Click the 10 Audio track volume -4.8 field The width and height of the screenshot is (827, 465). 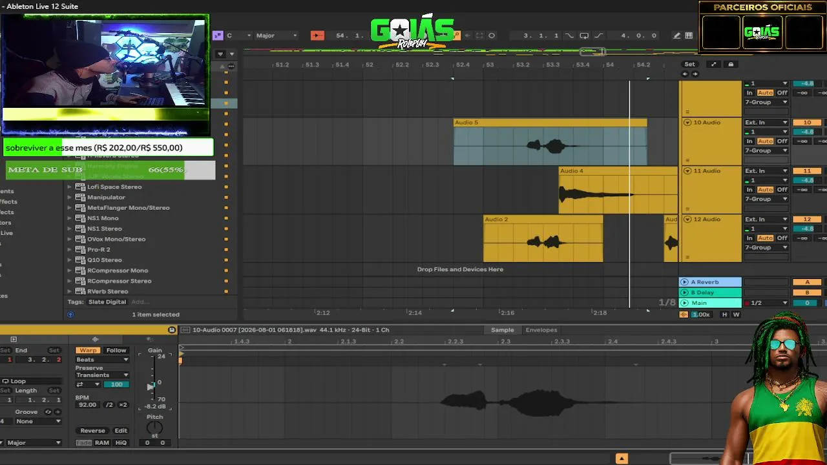(807, 132)
